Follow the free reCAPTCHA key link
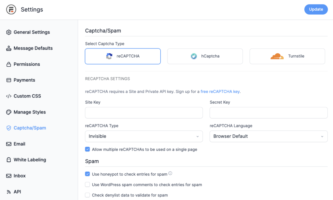The height and width of the screenshot is (200, 333). coord(220,91)
